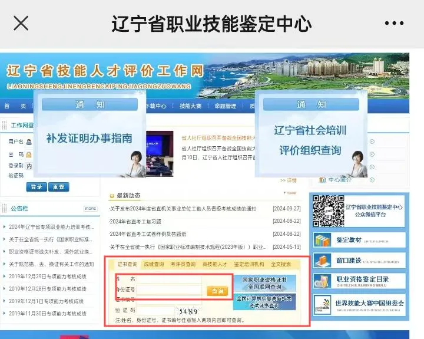Screen dimensions: 424x339
Task: Open the 命题管理 navigation item
Action: [x=225, y=106]
